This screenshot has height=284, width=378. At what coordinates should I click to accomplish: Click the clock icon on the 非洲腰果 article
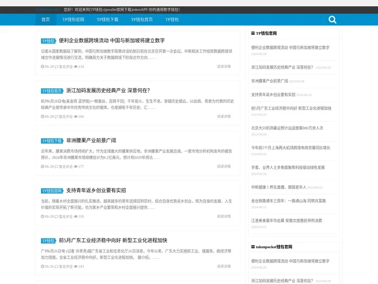point(43,167)
